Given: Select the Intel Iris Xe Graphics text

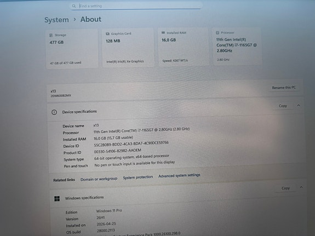Looking at the screenshot, I should point(125,61).
